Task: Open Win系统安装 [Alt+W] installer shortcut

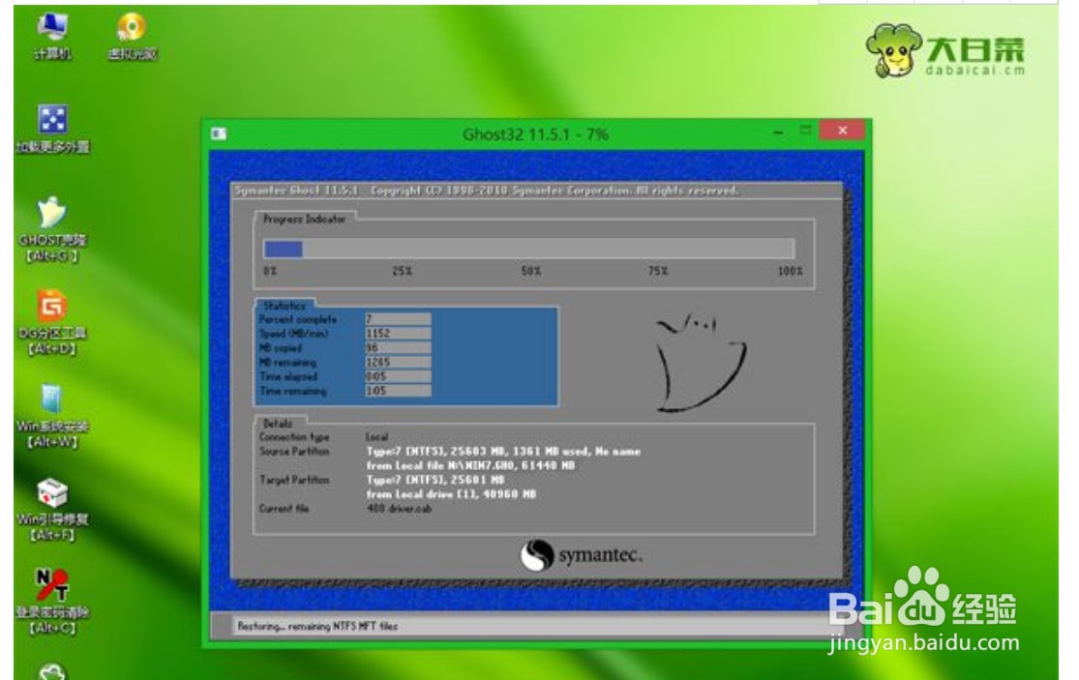Action: [x=53, y=415]
